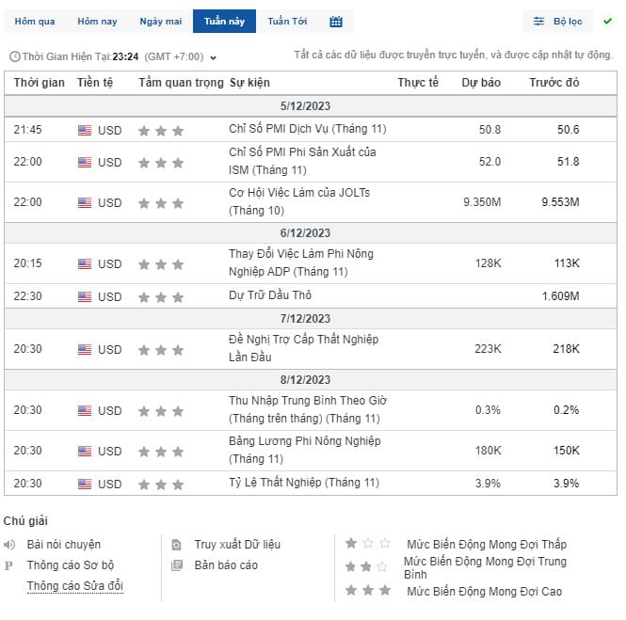Click the three stars for Dự Trữ Dầu Thô

click(x=161, y=297)
